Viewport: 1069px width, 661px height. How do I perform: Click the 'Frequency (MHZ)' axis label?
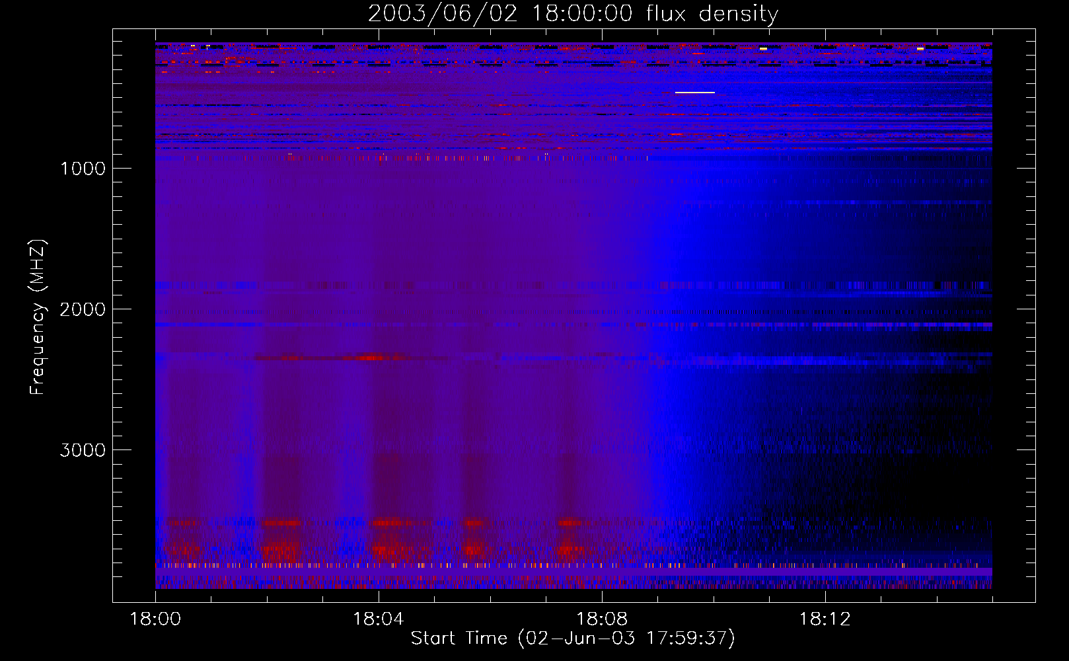click(x=38, y=317)
